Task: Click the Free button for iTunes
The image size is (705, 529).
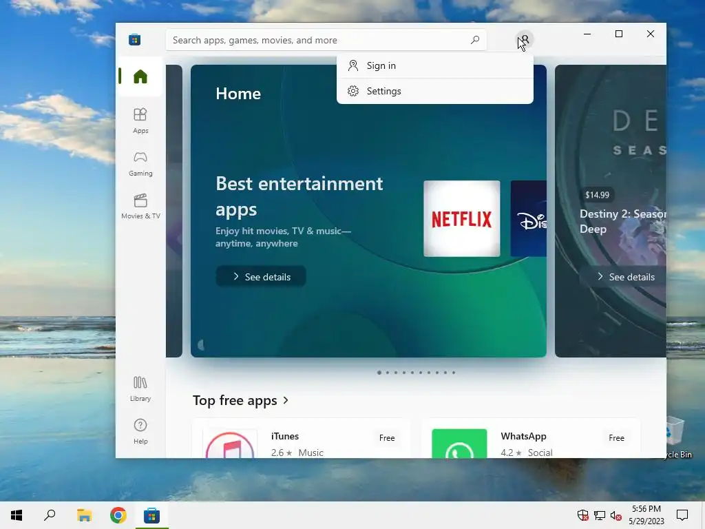Action: tap(387, 437)
